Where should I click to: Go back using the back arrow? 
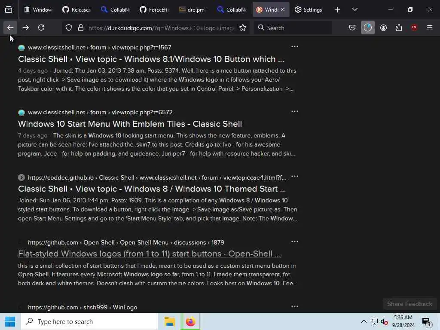pyautogui.click(x=10, y=28)
